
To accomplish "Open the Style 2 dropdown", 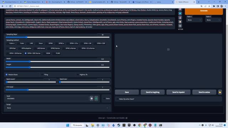I will pos(213,20).
